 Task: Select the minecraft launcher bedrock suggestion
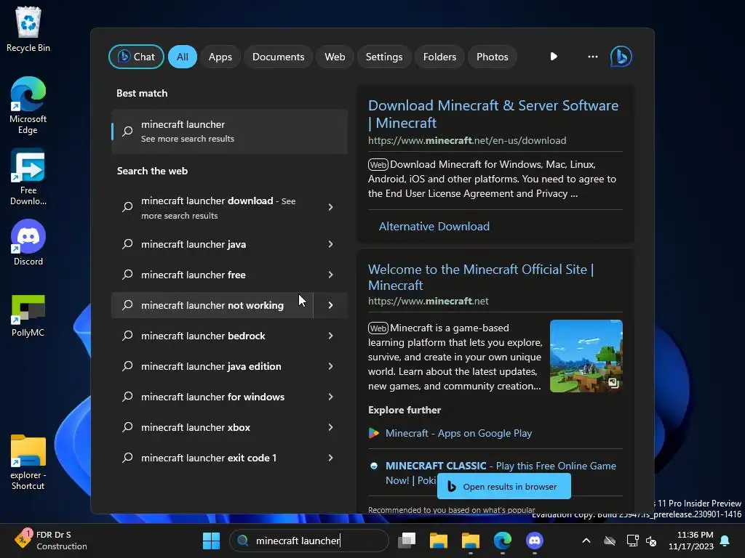coord(212,336)
